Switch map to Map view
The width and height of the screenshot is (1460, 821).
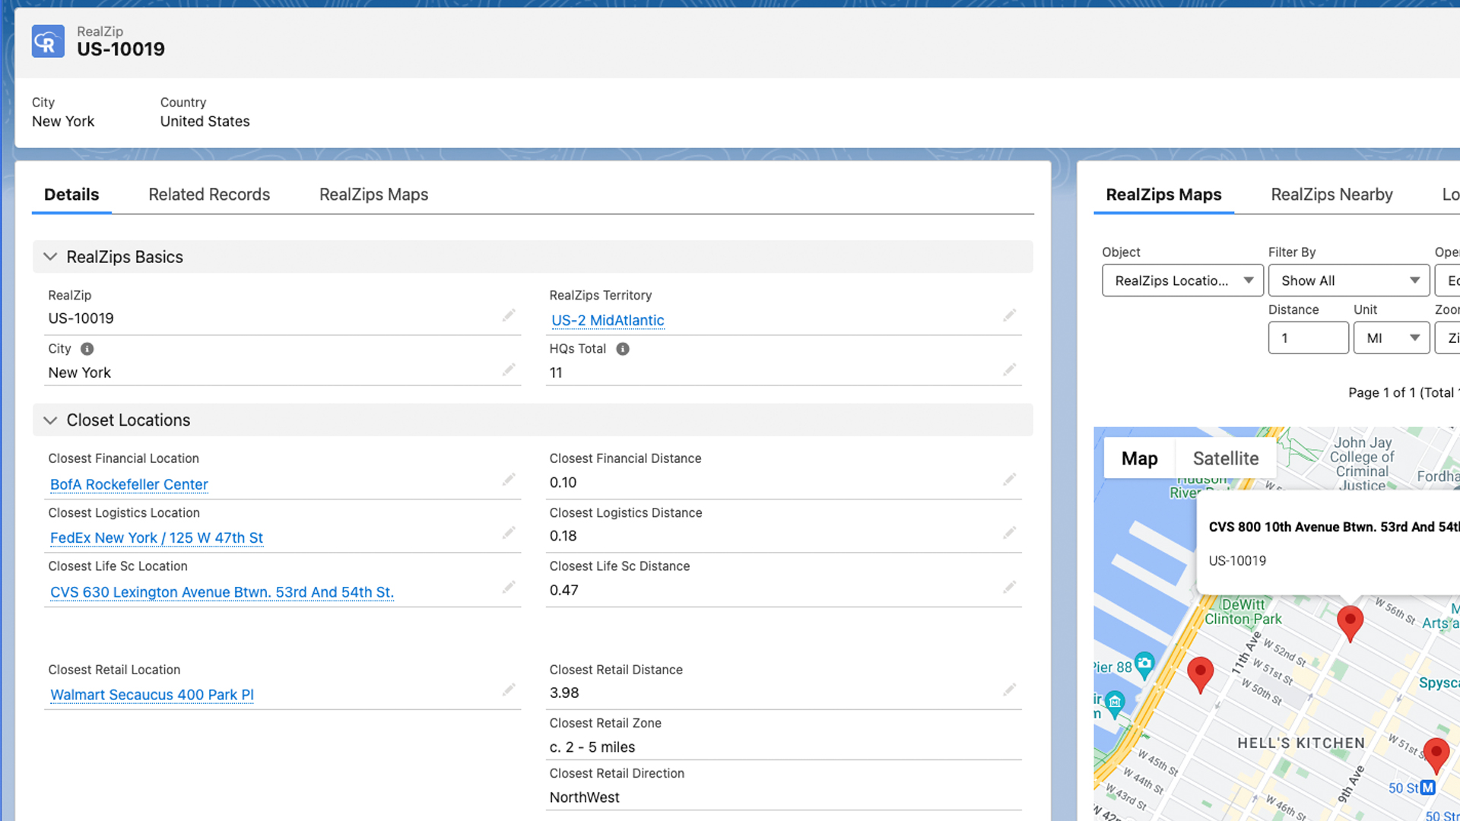point(1139,458)
